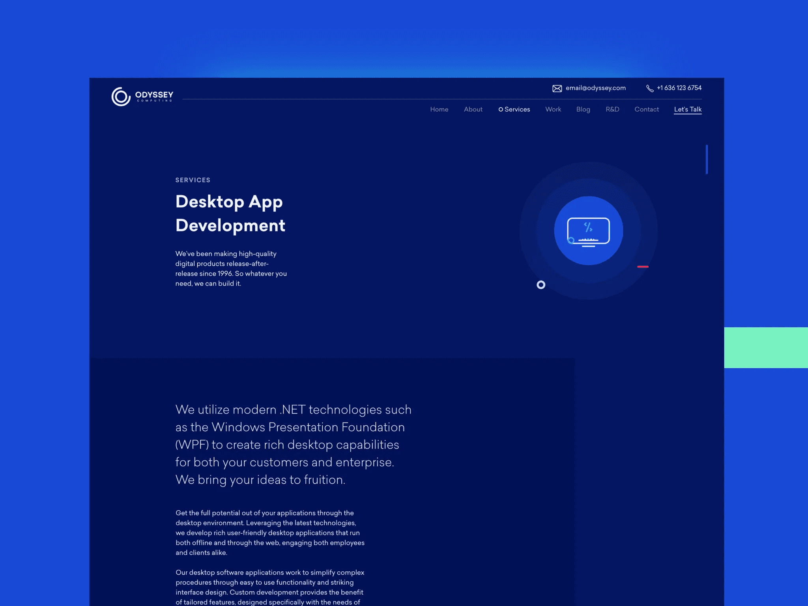Navigate to the Blog page

coord(583,109)
